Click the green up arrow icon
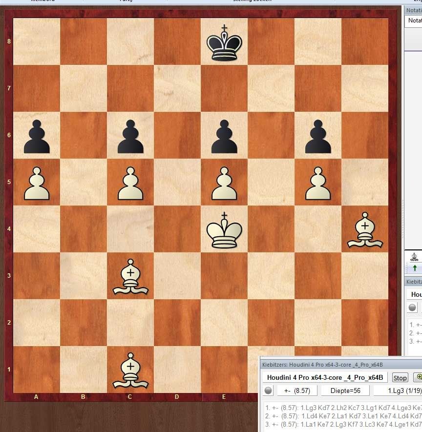Screen dimensions: 422x432 click(415, 267)
